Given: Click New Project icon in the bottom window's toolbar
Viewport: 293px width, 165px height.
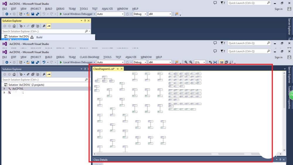Looking at the screenshot, I should [x=21, y=62].
